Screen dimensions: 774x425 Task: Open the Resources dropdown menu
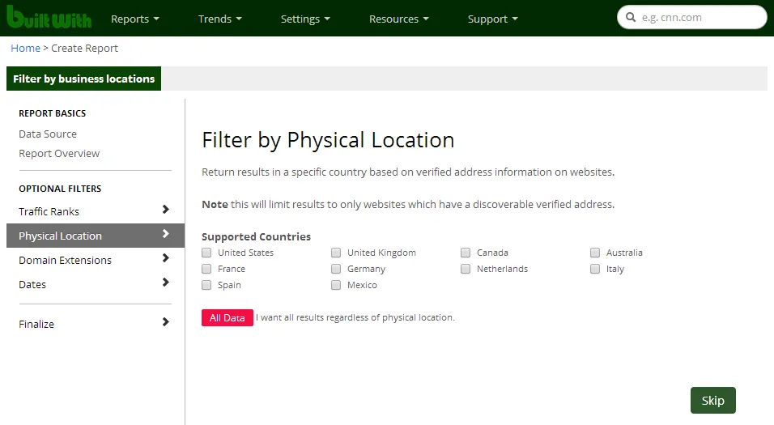click(398, 19)
